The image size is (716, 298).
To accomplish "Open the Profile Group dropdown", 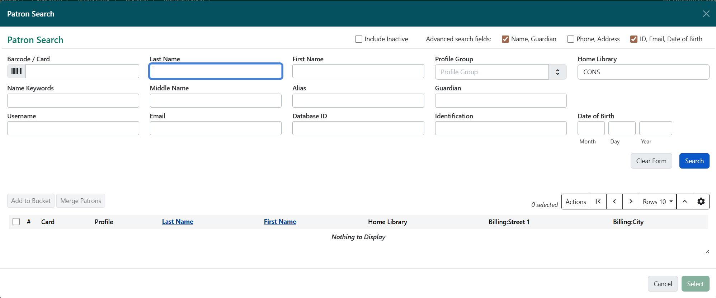I will coord(557,72).
